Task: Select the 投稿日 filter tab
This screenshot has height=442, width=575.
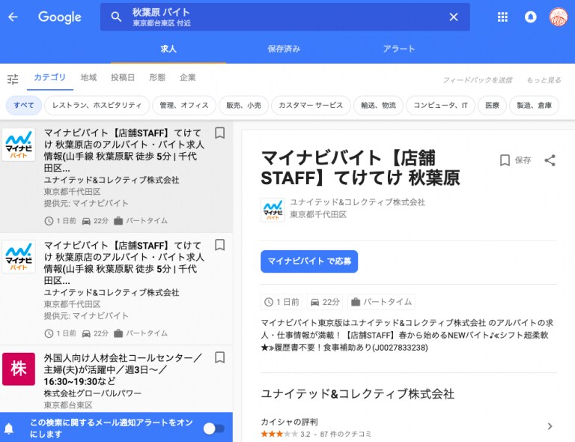Action: [x=123, y=78]
